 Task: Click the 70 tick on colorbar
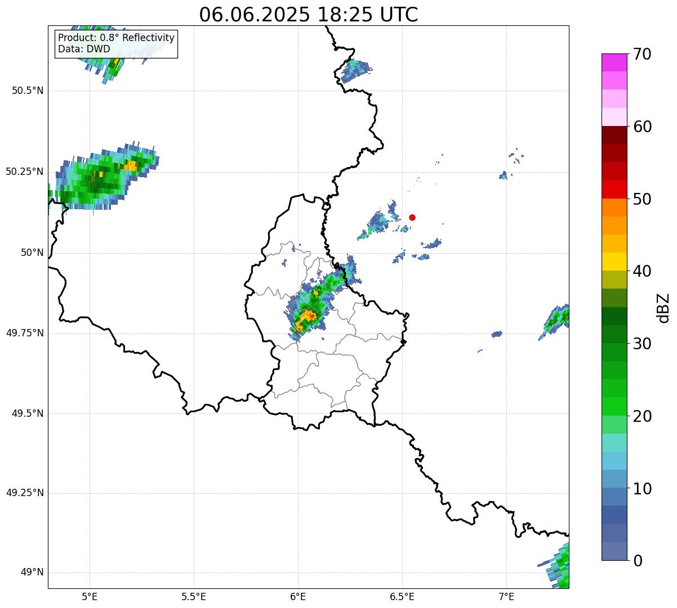pos(643,55)
